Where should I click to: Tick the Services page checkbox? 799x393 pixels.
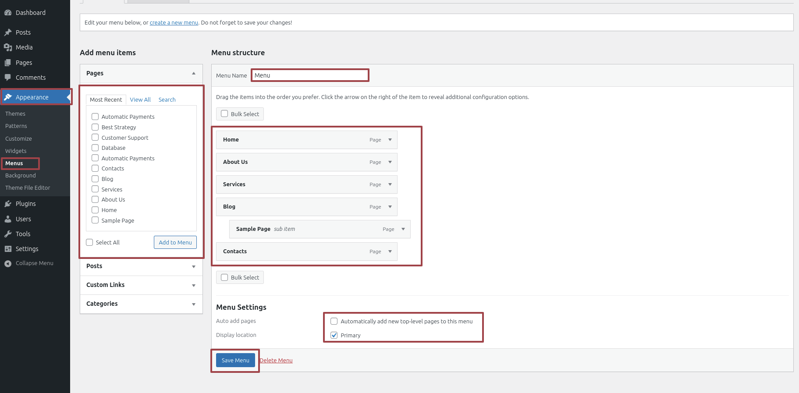tap(95, 189)
